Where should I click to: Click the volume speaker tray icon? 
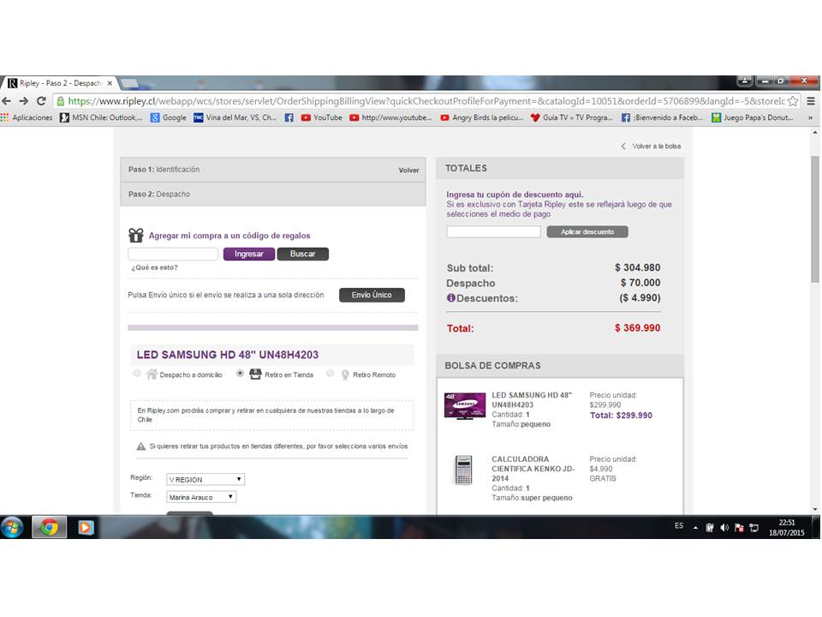[724, 528]
